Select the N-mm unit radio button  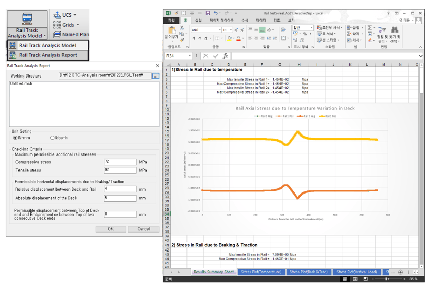coord(15,138)
